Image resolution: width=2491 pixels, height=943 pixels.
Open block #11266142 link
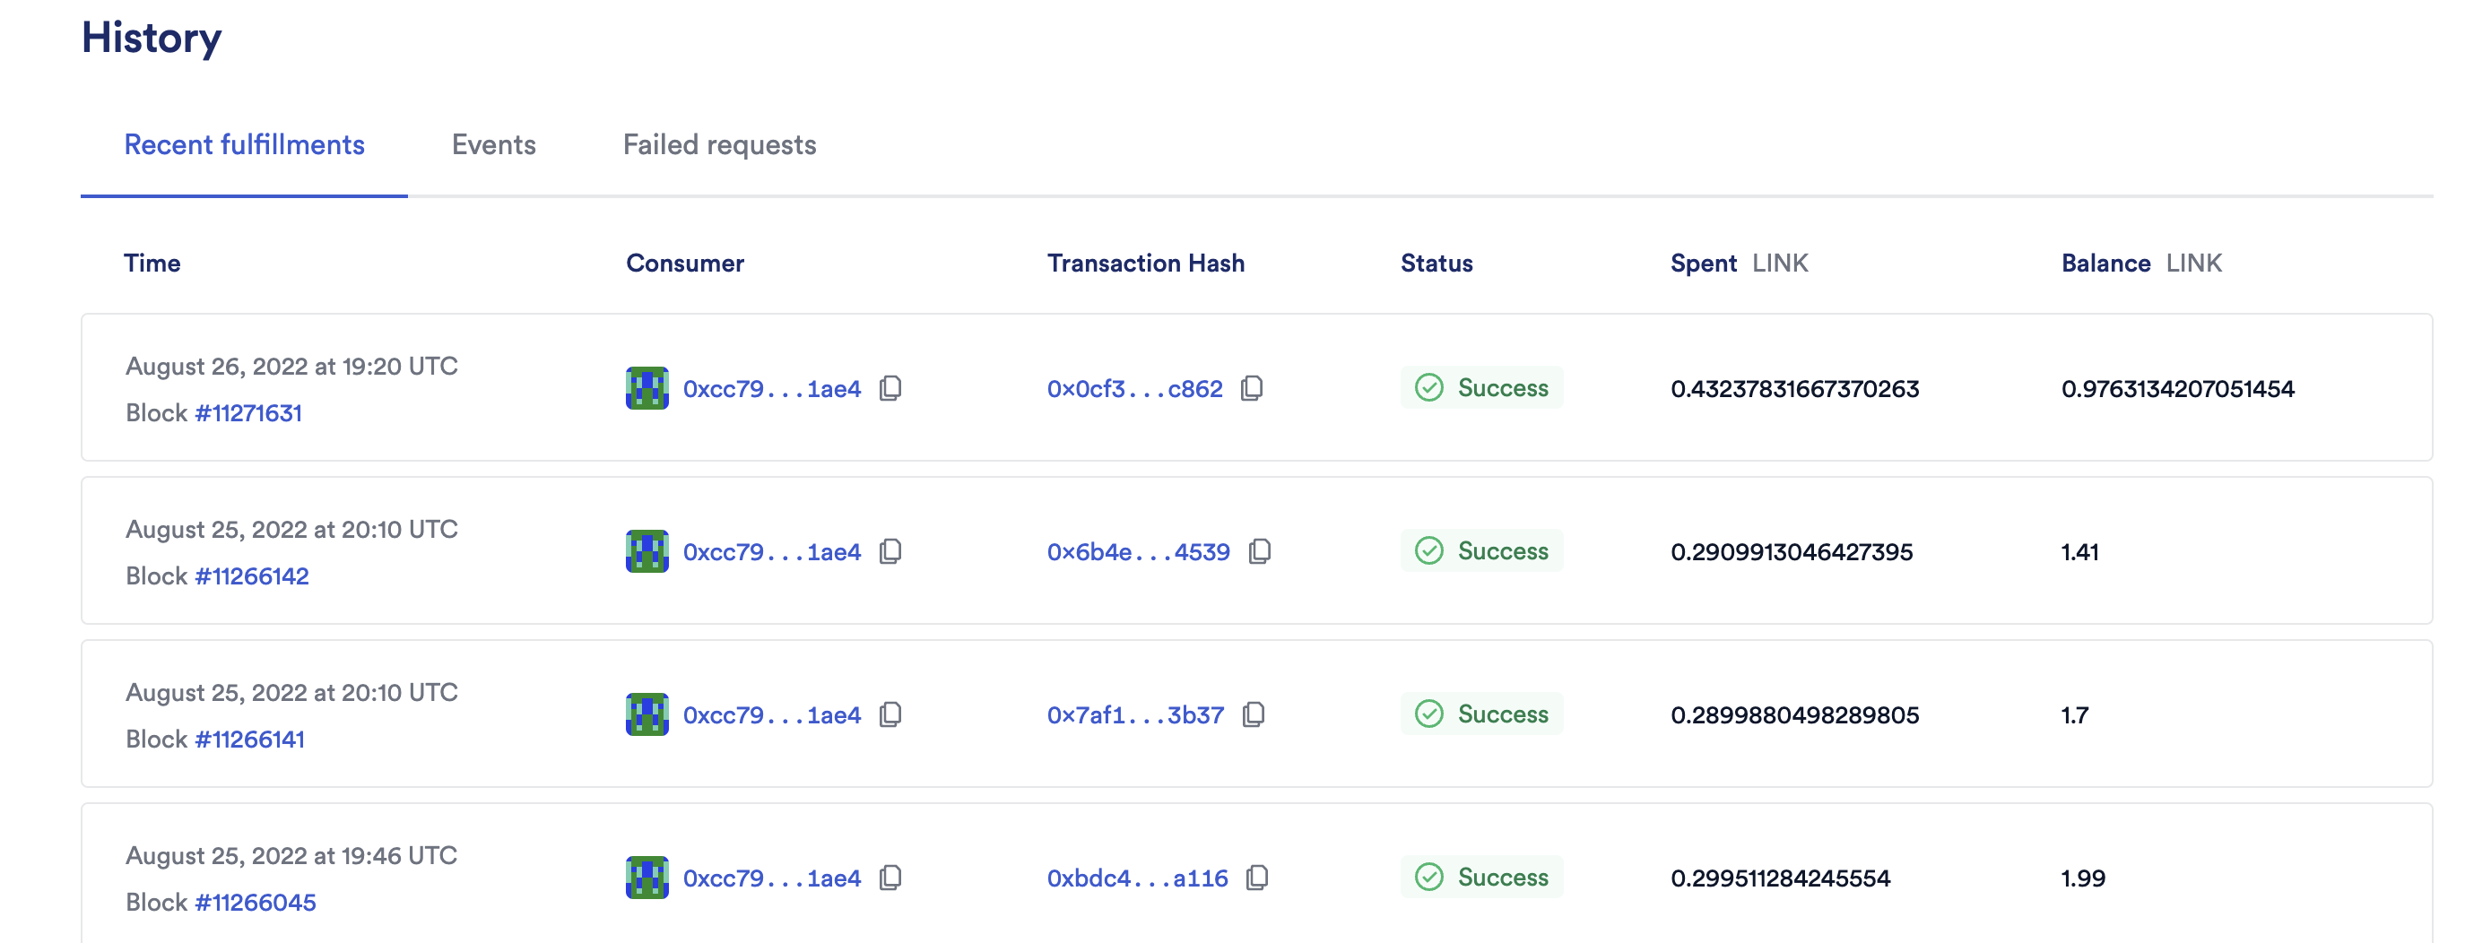(x=252, y=575)
